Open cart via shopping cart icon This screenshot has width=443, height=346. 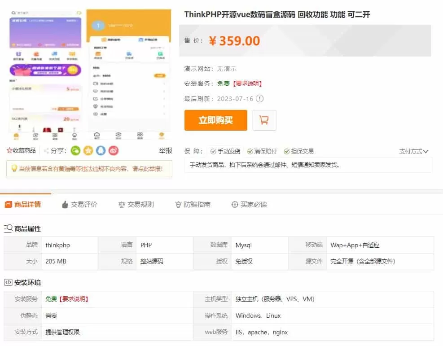(264, 120)
